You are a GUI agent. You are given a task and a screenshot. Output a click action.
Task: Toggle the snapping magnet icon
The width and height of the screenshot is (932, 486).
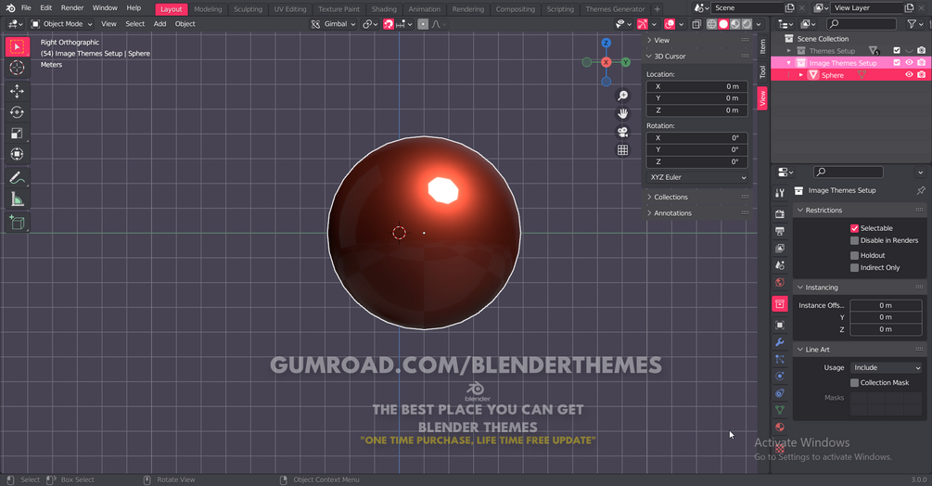[x=389, y=24]
